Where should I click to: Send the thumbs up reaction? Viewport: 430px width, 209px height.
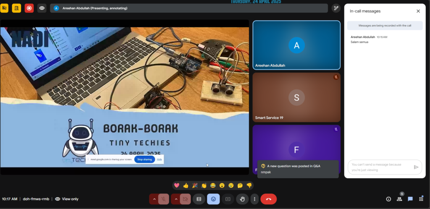pyautogui.click(x=186, y=185)
